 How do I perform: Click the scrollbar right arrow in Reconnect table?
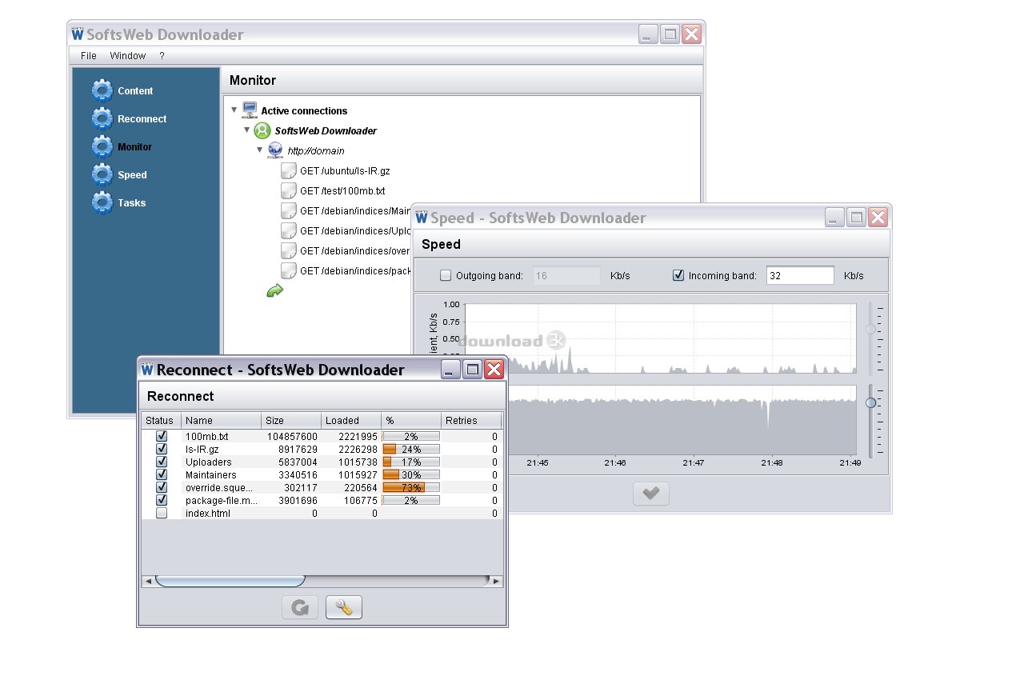click(496, 581)
